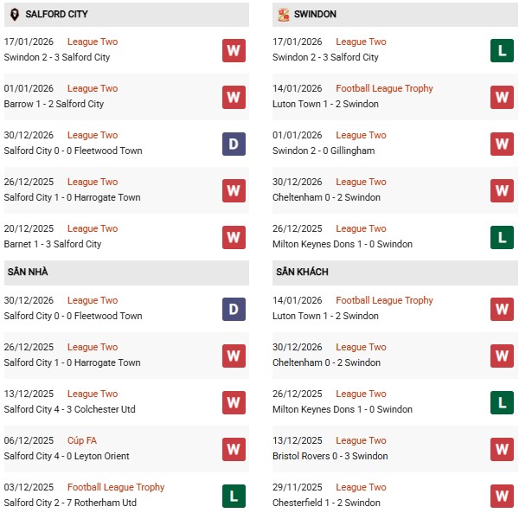Image resolution: width=519 pixels, height=513 pixels.
Task: Click the W badge for Barrow 1-2 Salford City
Action: (234, 97)
